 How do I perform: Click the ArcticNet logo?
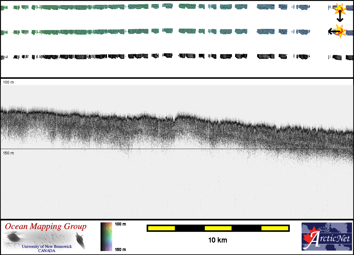tap(326, 237)
